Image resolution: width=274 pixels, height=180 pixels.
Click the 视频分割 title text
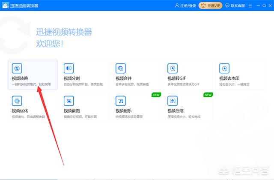coord(72,78)
